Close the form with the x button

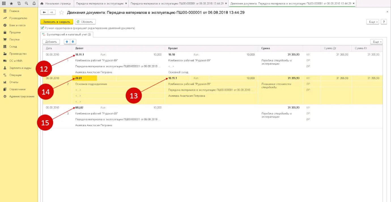[x=387, y=12]
